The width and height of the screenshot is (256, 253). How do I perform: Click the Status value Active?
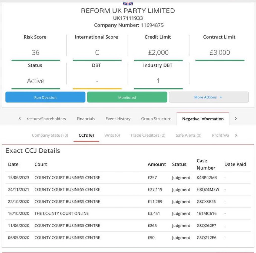pyautogui.click(x=36, y=81)
